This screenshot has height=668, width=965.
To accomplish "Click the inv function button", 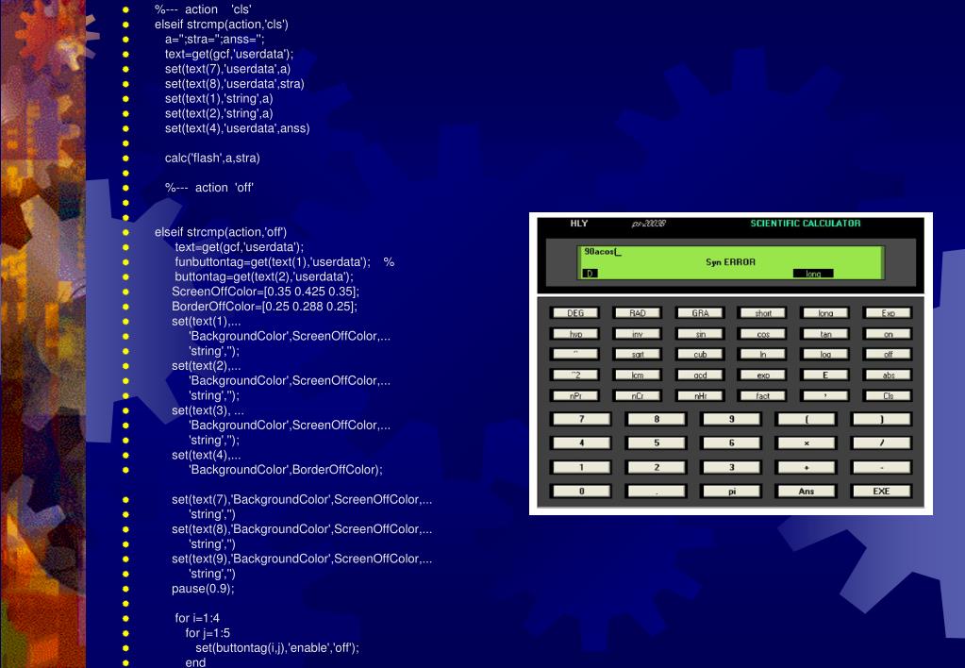I will click(x=638, y=334).
